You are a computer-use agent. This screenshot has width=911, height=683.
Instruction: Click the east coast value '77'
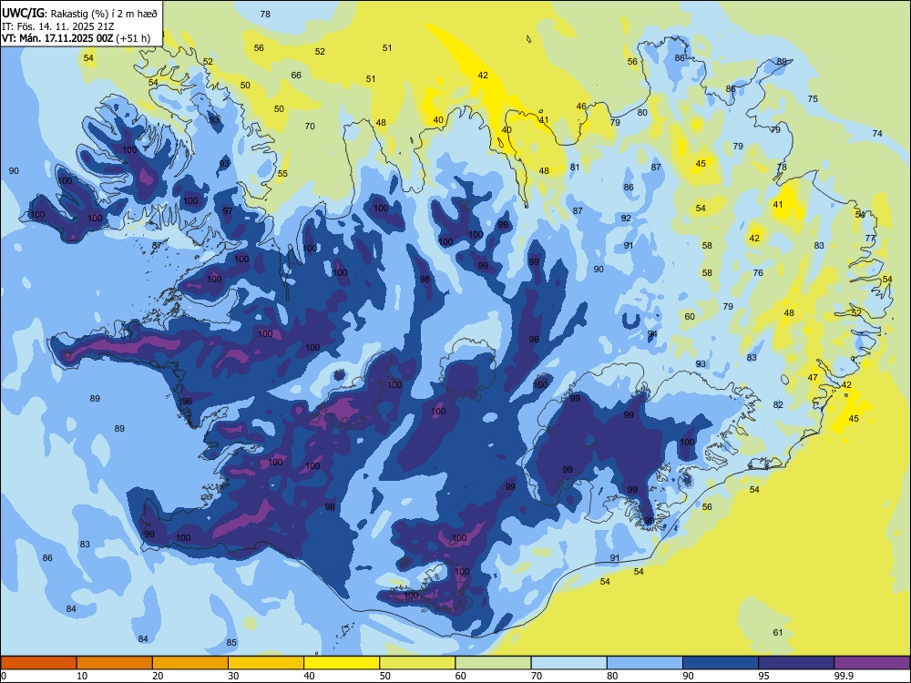point(870,238)
